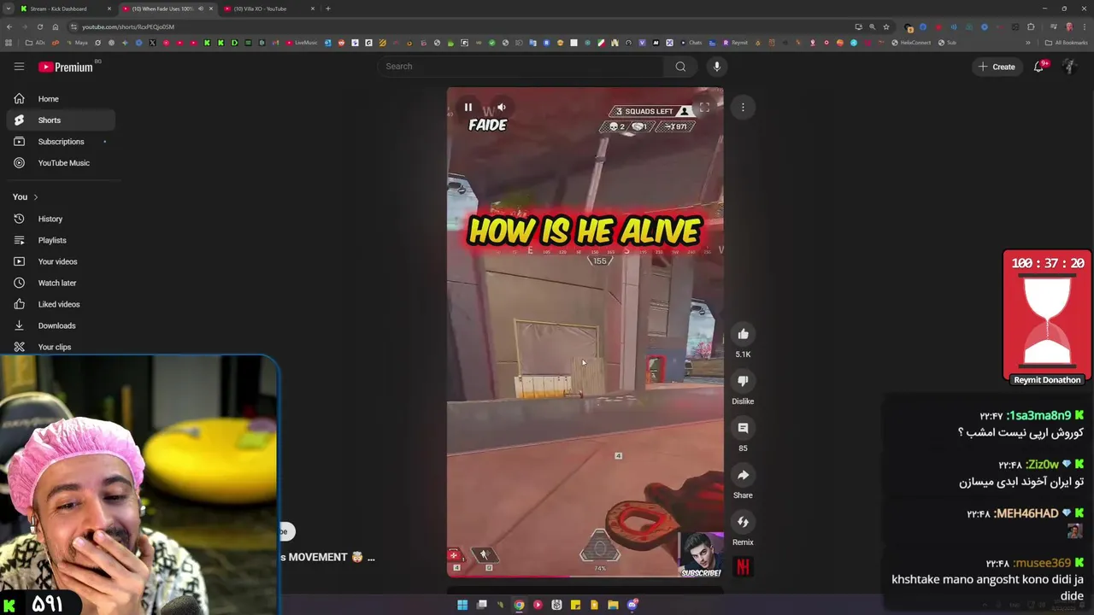This screenshot has width=1094, height=615.
Task: Click the Create button
Action: 997,67
